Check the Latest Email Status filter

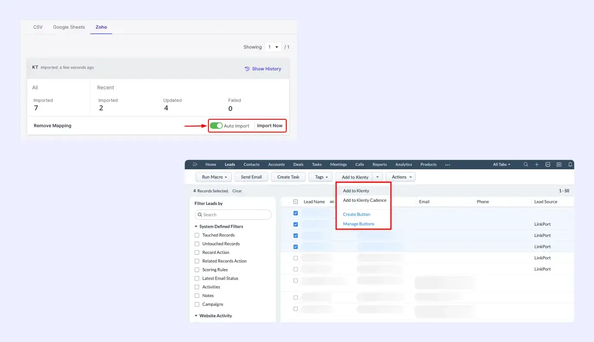pos(197,278)
